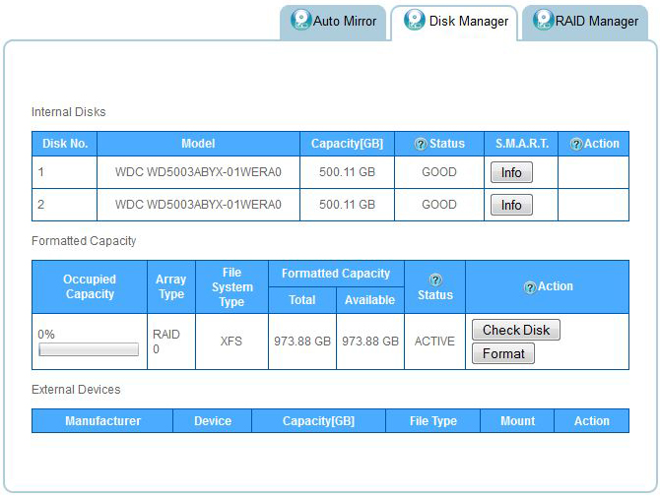
Task: Click the XFS file system type cell
Action: (231, 342)
